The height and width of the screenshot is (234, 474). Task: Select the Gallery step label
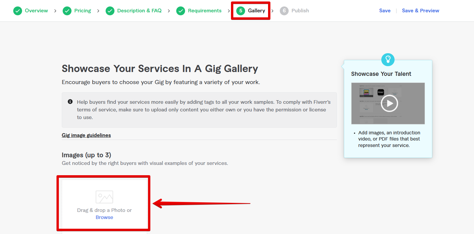(x=257, y=11)
